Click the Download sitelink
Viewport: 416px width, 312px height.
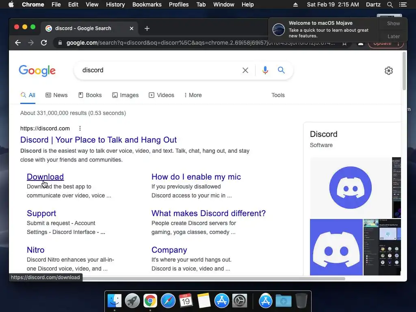click(x=45, y=177)
